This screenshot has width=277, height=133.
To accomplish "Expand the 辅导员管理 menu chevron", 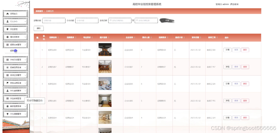I will point(25,37).
